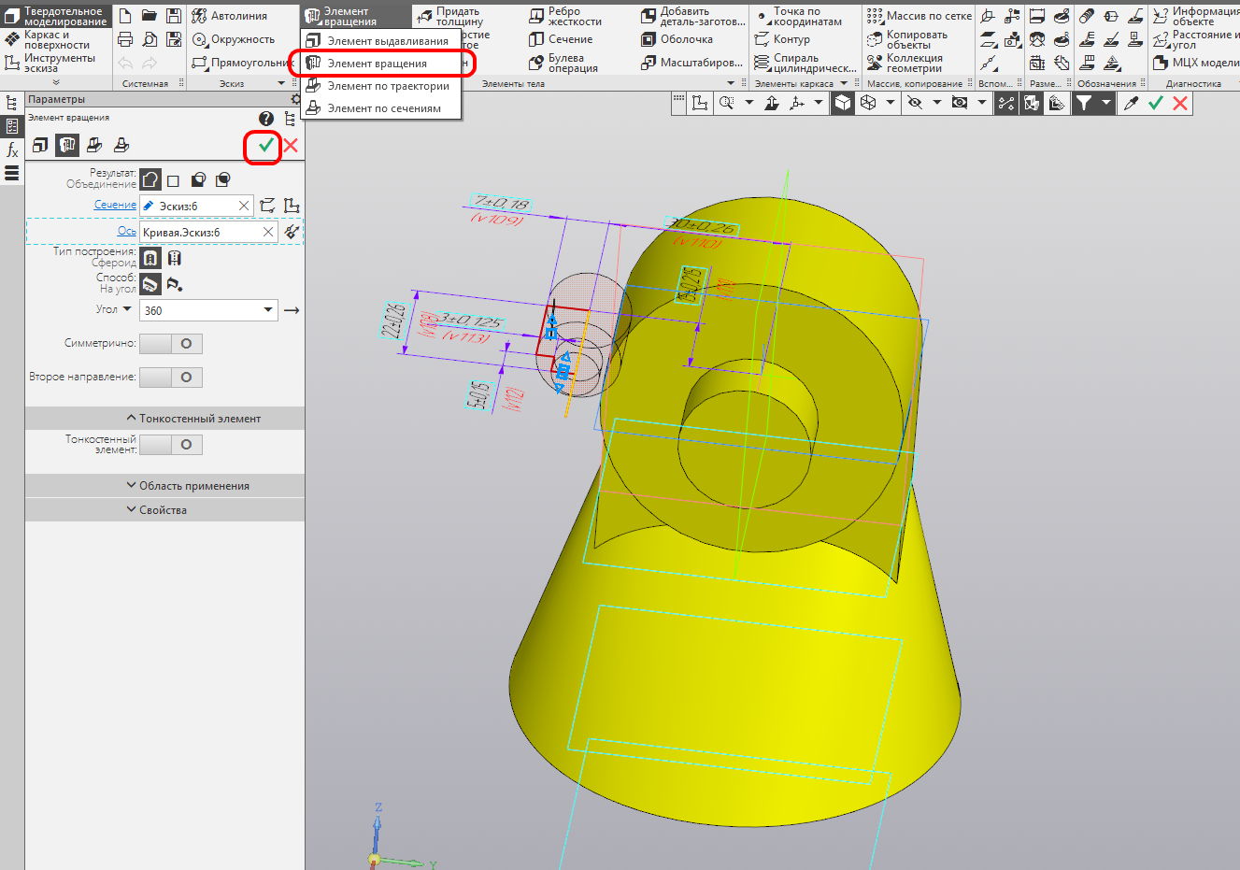Open the Parameters panel settings gear
This screenshot has height=870, width=1240.
coord(296,99)
